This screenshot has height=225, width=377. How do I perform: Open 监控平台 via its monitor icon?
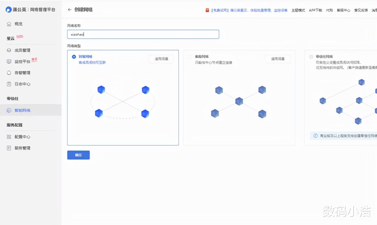(x=9, y=61)
